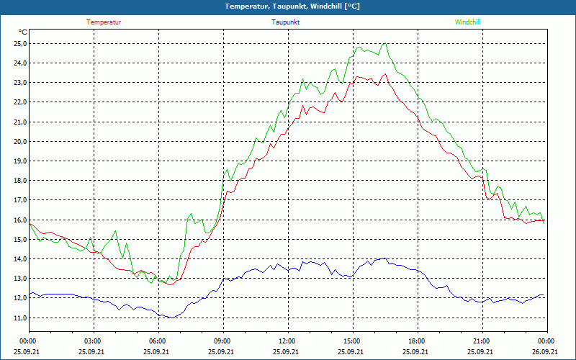Click the 12:00 time axis label
Image resolution: width=576 pixels, height=360 pixels.
(287, 341)
